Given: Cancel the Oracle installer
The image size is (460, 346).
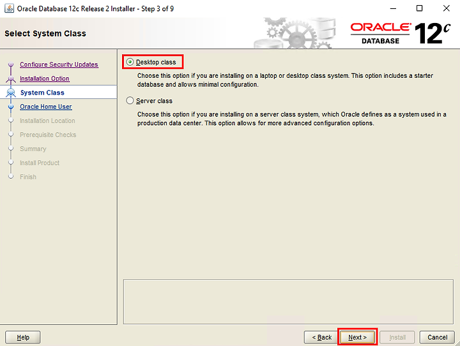Looking at the screenshot, I should coord(437,337).
